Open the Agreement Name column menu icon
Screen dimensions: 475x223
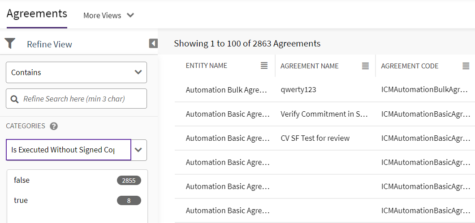click(x=366, y=66)
